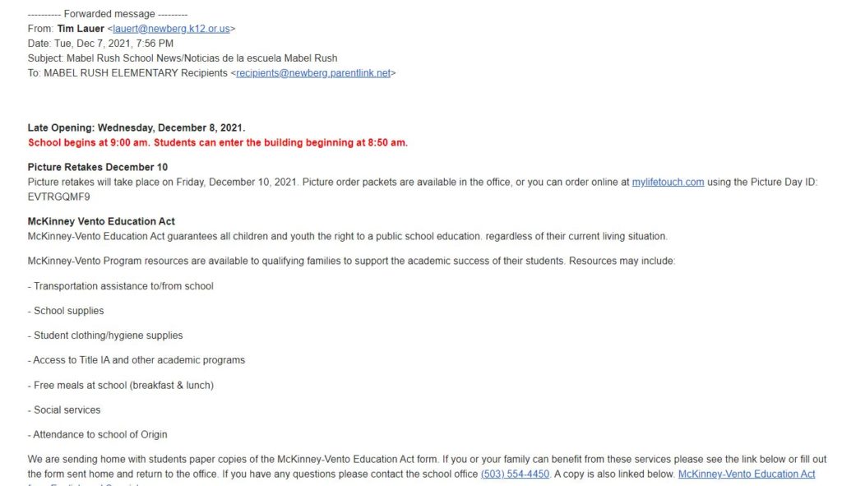The width and height of the screenshot is (842, 486).
Task: Click the Forwarded message header line
Action: 108,14
